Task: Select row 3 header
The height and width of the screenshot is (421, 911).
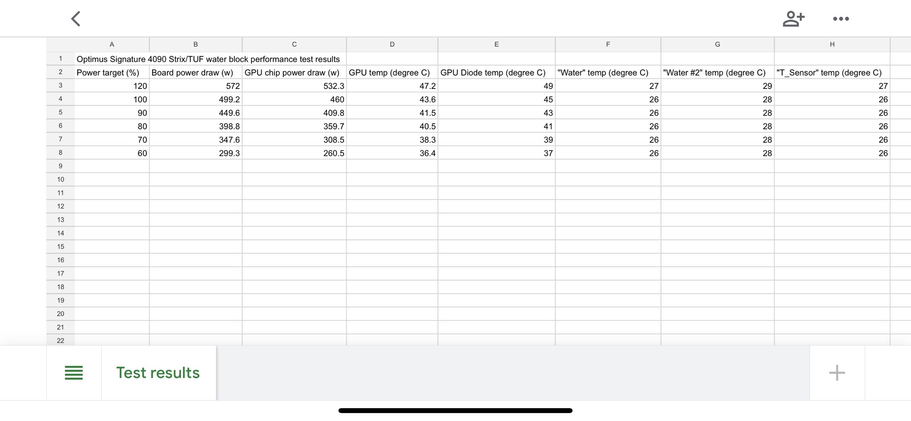Action: pyautogui.click(x=60, y=86)
